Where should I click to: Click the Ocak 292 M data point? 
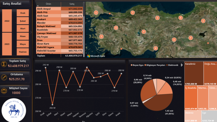46,68
